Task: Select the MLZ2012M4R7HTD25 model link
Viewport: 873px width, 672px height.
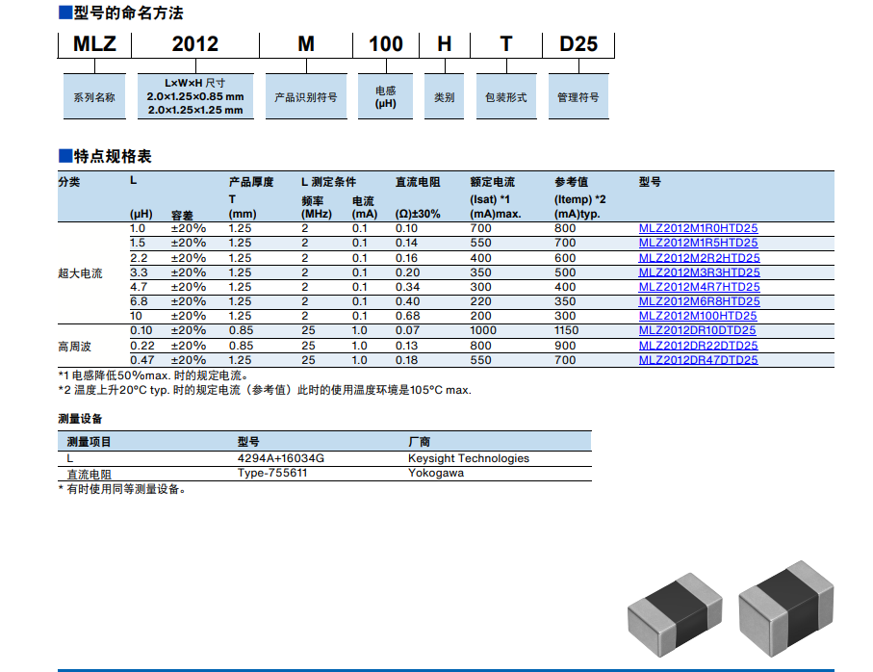Action: (x=699, y=287)
